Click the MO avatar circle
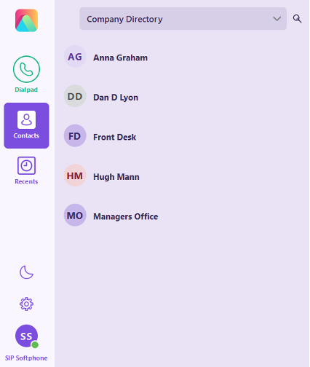 (x=75, y=215)
